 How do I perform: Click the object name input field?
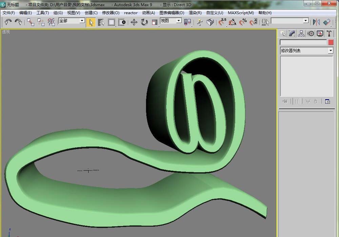[303, 42]
